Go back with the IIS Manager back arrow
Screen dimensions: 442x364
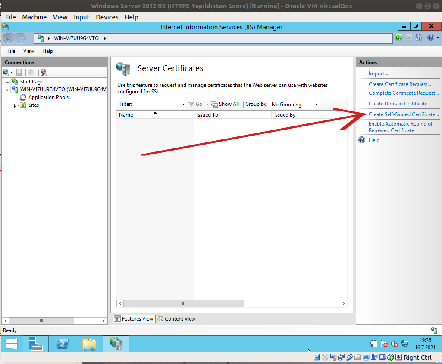(x=8, y=39)
